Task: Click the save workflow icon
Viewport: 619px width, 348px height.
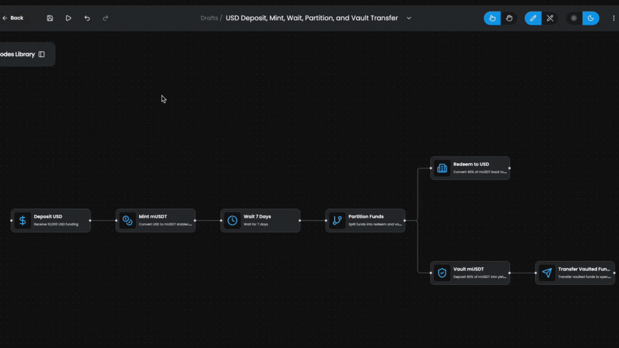Action: [x=50, y=18]
